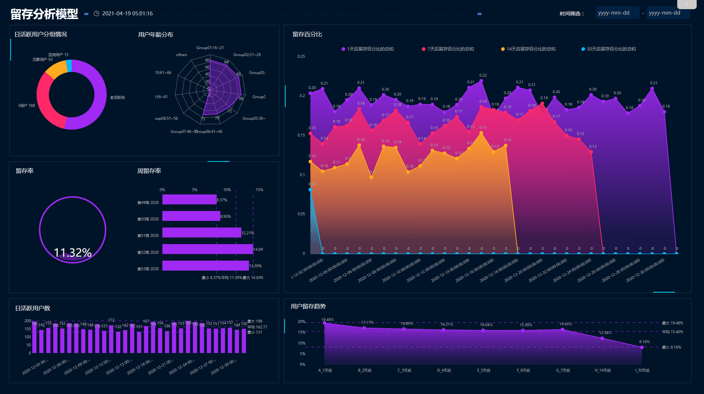The height and width of the screenshot is (394, 704).
Task: Click the 用户留存趋势 chart title
Action: click(x=308, y=306)
